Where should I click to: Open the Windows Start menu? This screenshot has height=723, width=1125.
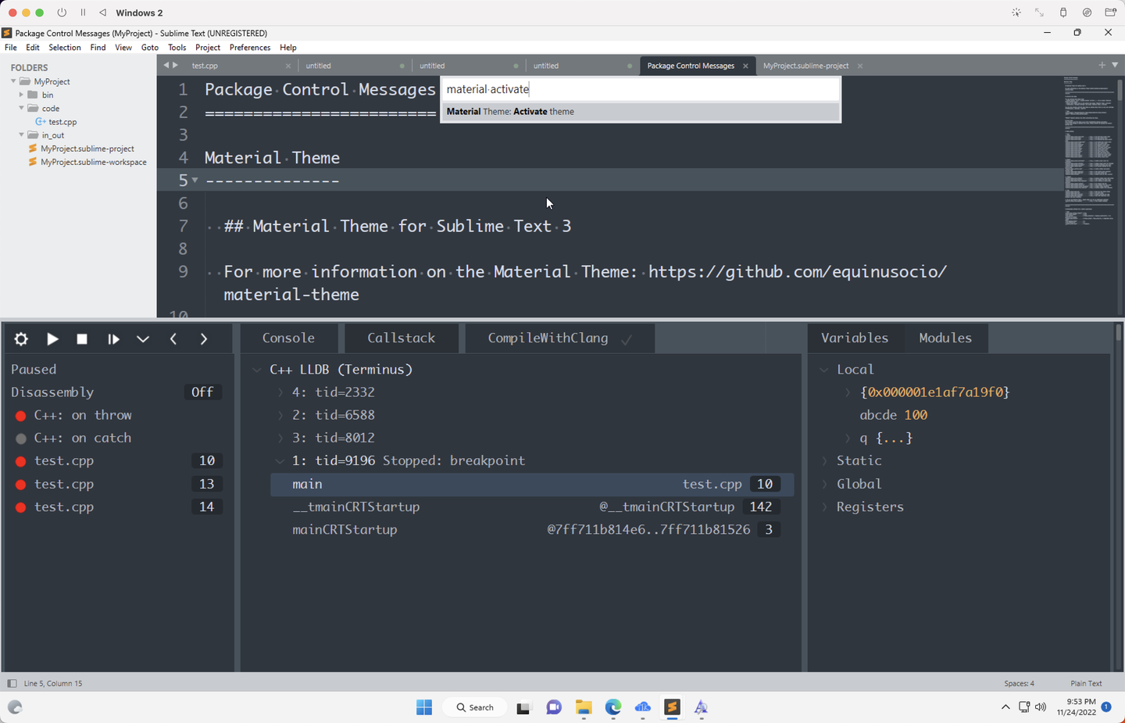tap(424, 707)
